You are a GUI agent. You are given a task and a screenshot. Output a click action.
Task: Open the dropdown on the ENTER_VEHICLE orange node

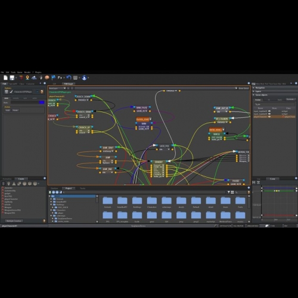(x=223, y=130)
